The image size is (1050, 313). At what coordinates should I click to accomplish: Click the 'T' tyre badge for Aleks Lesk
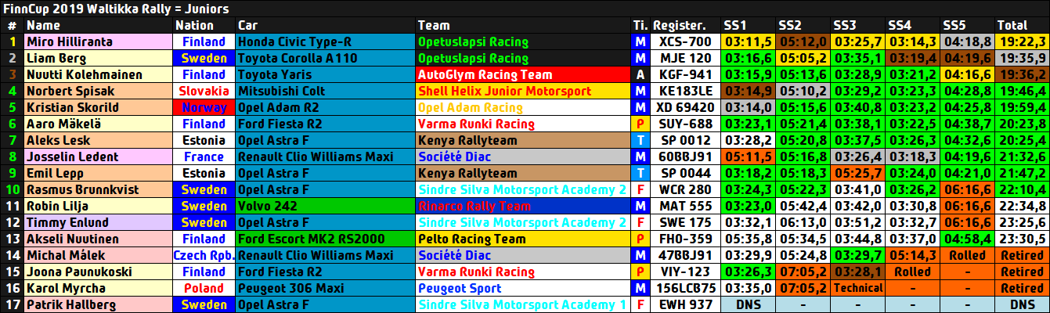coord(640,141)
